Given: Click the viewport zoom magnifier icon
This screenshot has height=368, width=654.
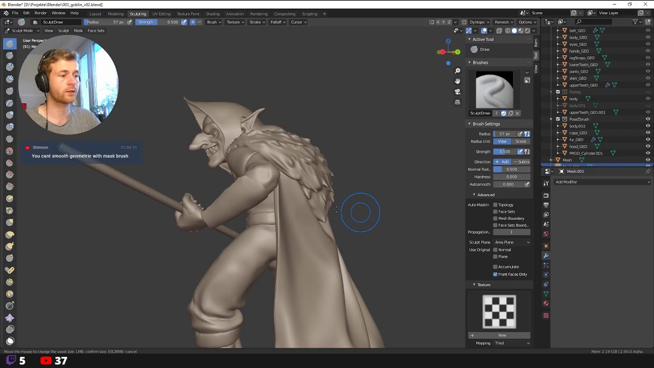Looking at the screenshot, I should [457, 71].
